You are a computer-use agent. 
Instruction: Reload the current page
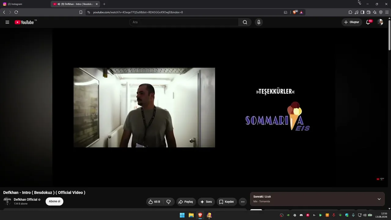click(16, 12)
